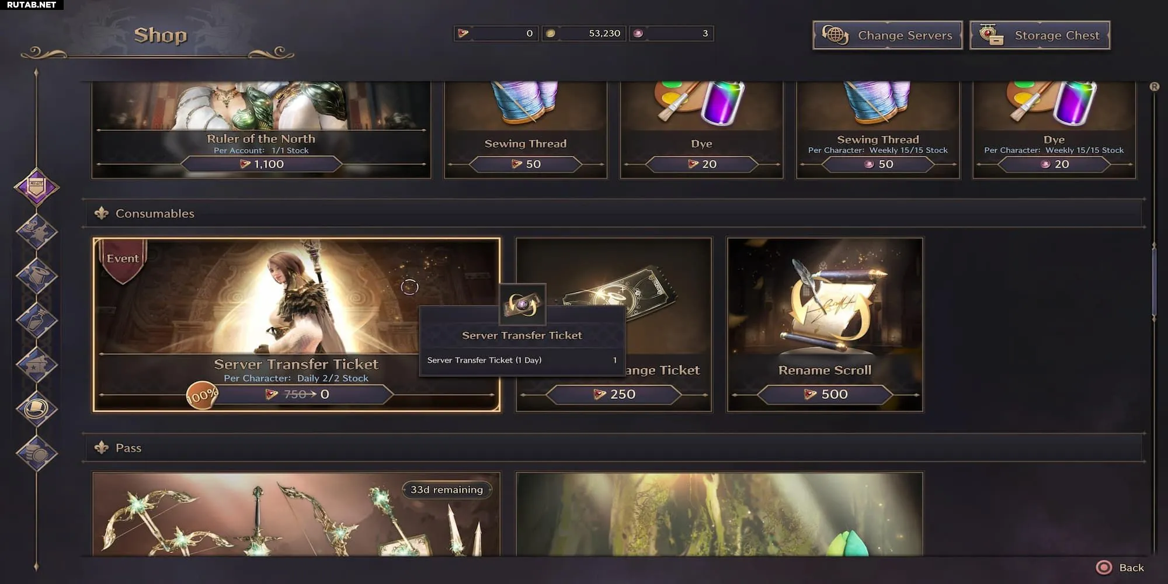Click the Change Servers button
Image resolution: width=1168 pixels, height=584 pixels.
(887, 36)
